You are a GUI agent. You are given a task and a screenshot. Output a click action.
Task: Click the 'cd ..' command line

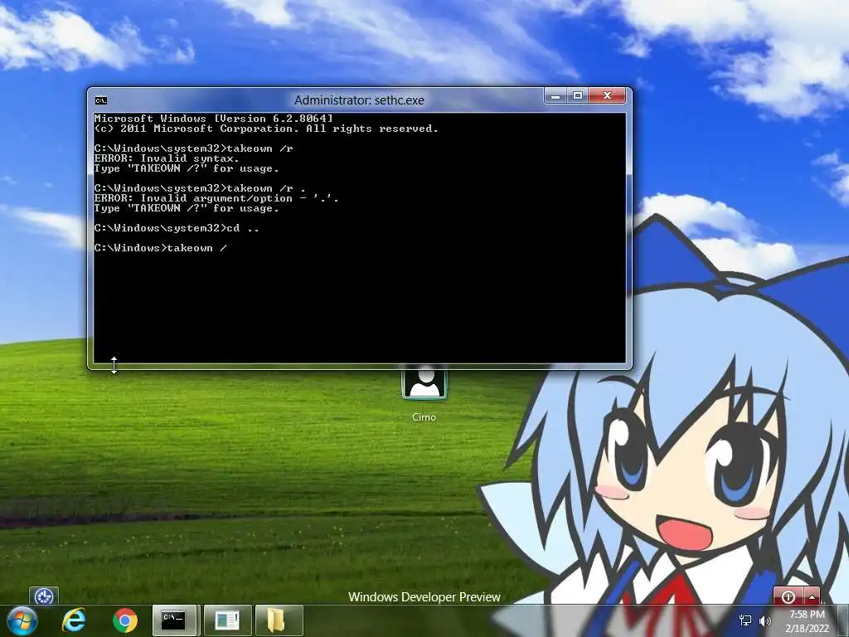click(177, 228)
